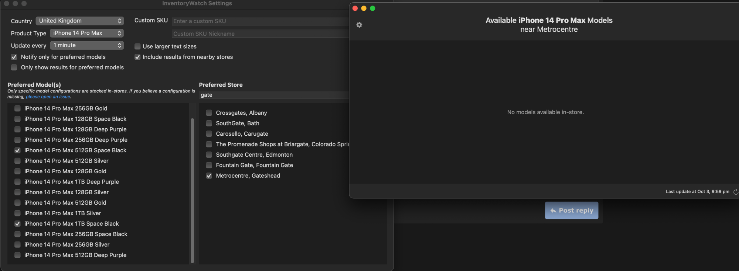
Task: Check iPhone 14 Pro Max 256GB Deep Purple
Action: pos(17,140)
